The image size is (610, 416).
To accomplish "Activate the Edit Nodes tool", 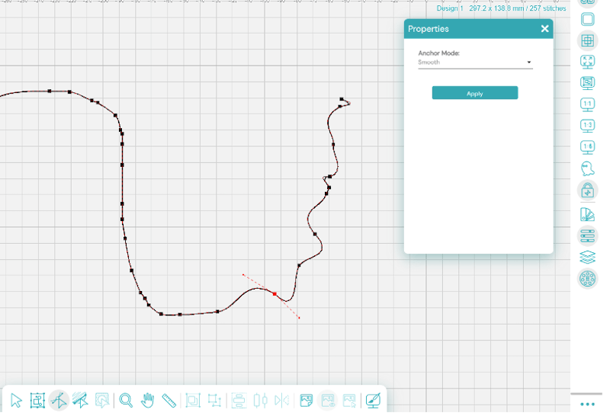I will (x=59, y=401).
